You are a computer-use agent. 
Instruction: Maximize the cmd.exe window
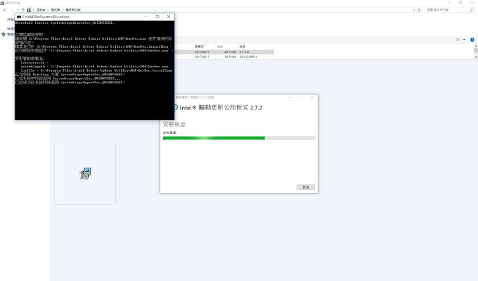pyautogui.click(x=157, y=17)
